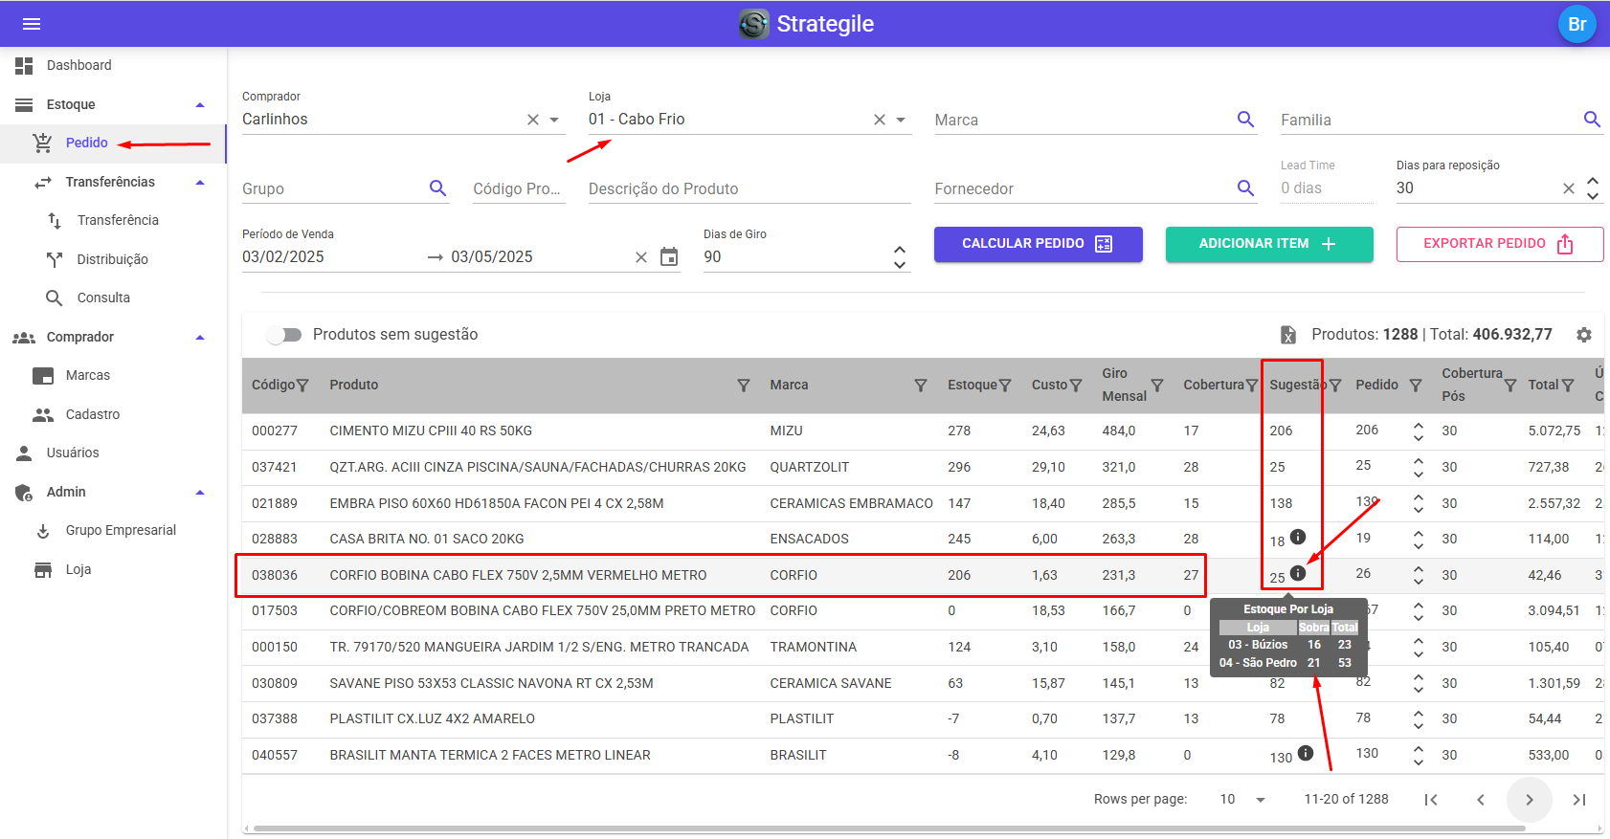The width and height of the screenshot is (1610, 839).
Task: Collapse the Estoque sidebar section
Action: tap(200, 104)
